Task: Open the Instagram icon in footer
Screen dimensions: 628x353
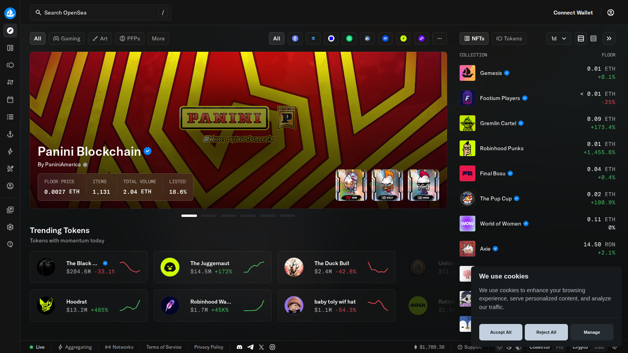Action: (x=272, y=347)
